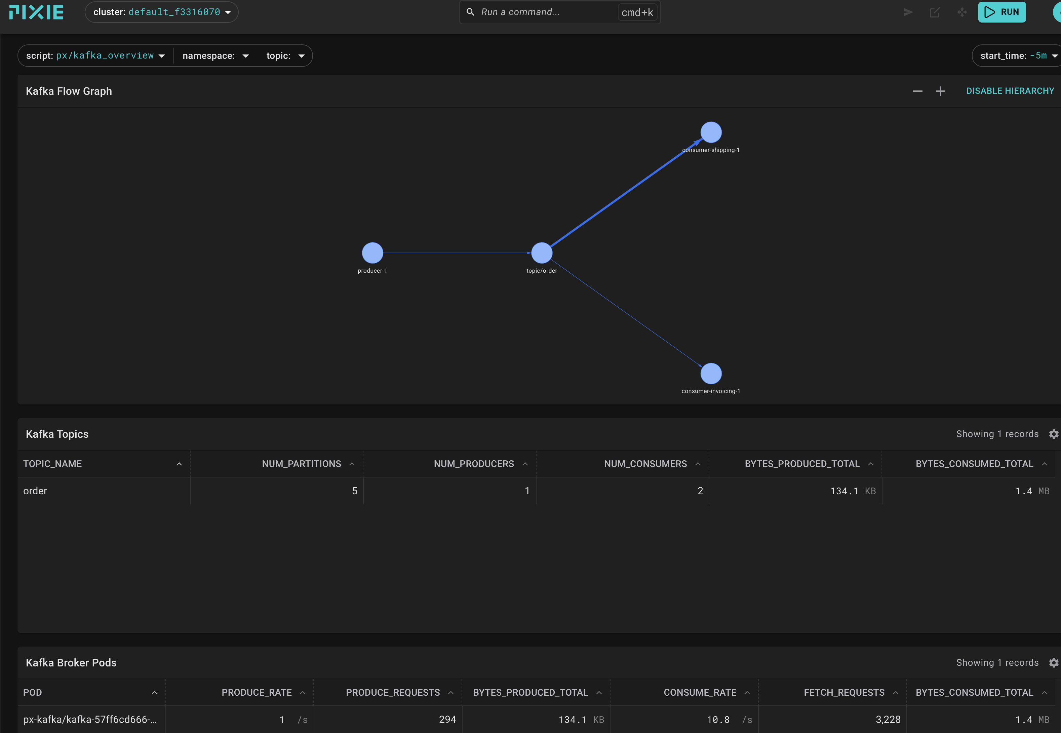Open Kafka Topics table settings gear
This screenshot has width=1061, height=733.
(x=1054, y=434)
